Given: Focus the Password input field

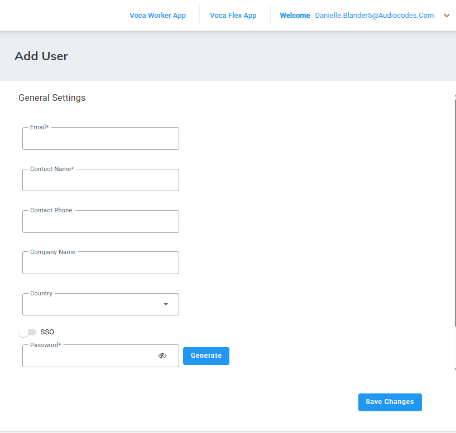Looking at the screenshot, I should point(89,356).
